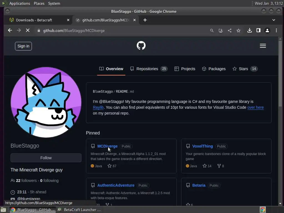This screenshot has width=284, height=213.
Task: Go back to the previous page
Action: 10,31
